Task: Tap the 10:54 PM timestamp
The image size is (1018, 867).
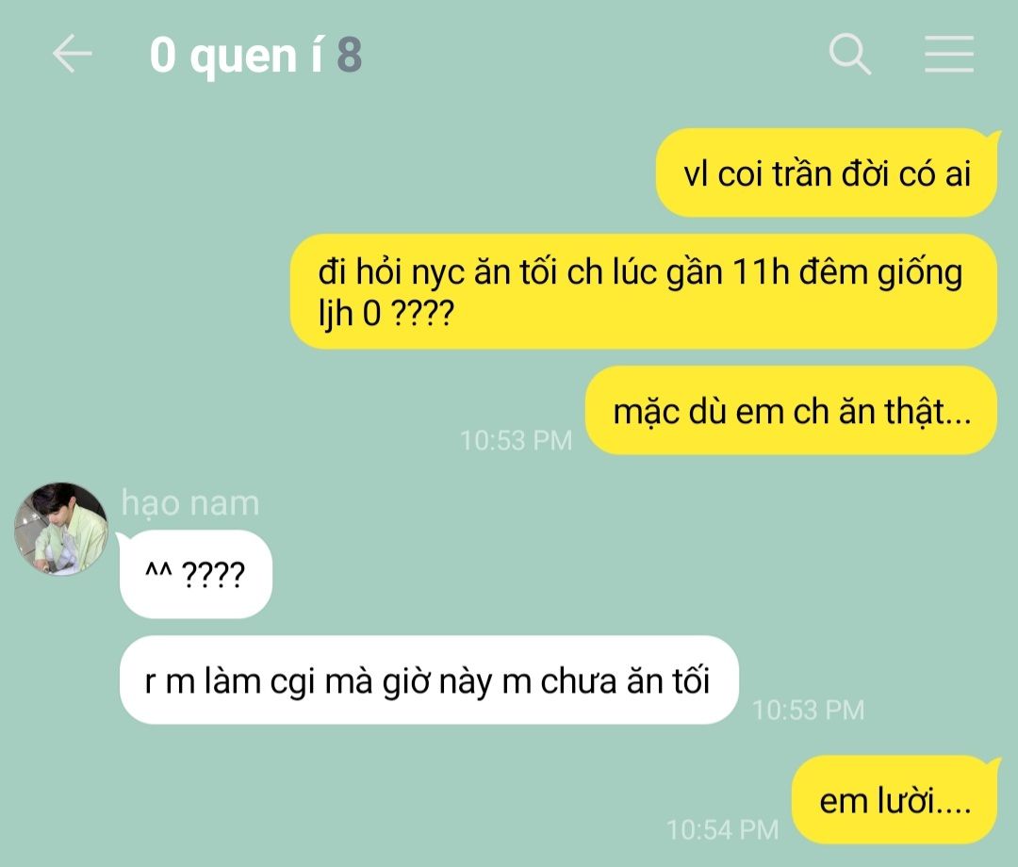Action: (723, 829)
